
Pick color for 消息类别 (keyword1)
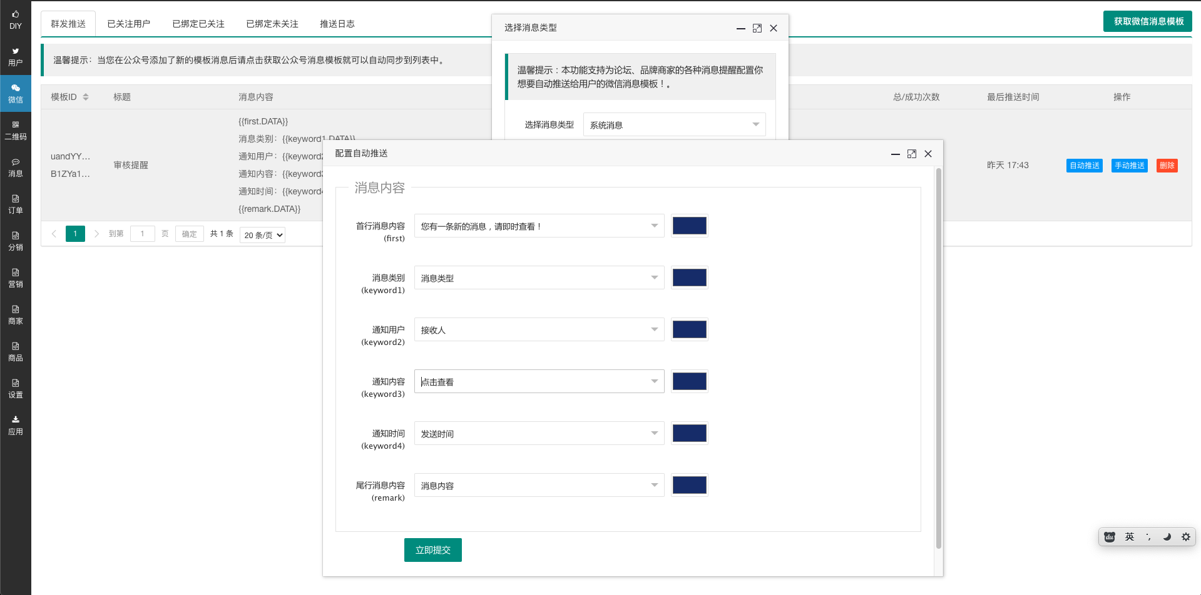click(x=690, y=277)
